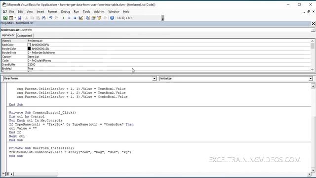The height and width of the screenshot is (178, 316).
Task: Open the Format menu
Action: [x=53, y=12]
